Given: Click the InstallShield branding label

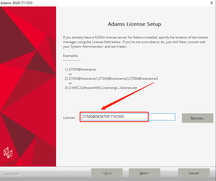Looking at the screenshot, I should click(12, 174).
